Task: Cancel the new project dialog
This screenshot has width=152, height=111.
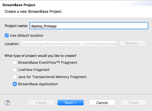Action: (102, 103)
